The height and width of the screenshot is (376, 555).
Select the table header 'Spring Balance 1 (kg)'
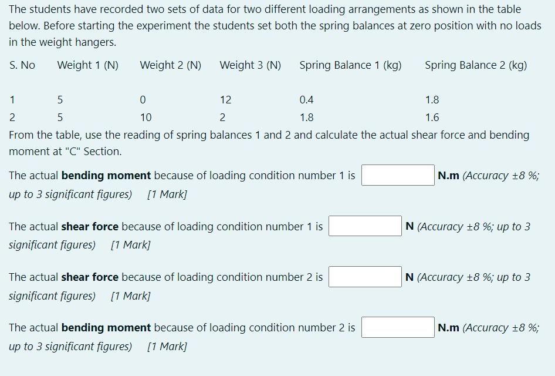point(350,65)
